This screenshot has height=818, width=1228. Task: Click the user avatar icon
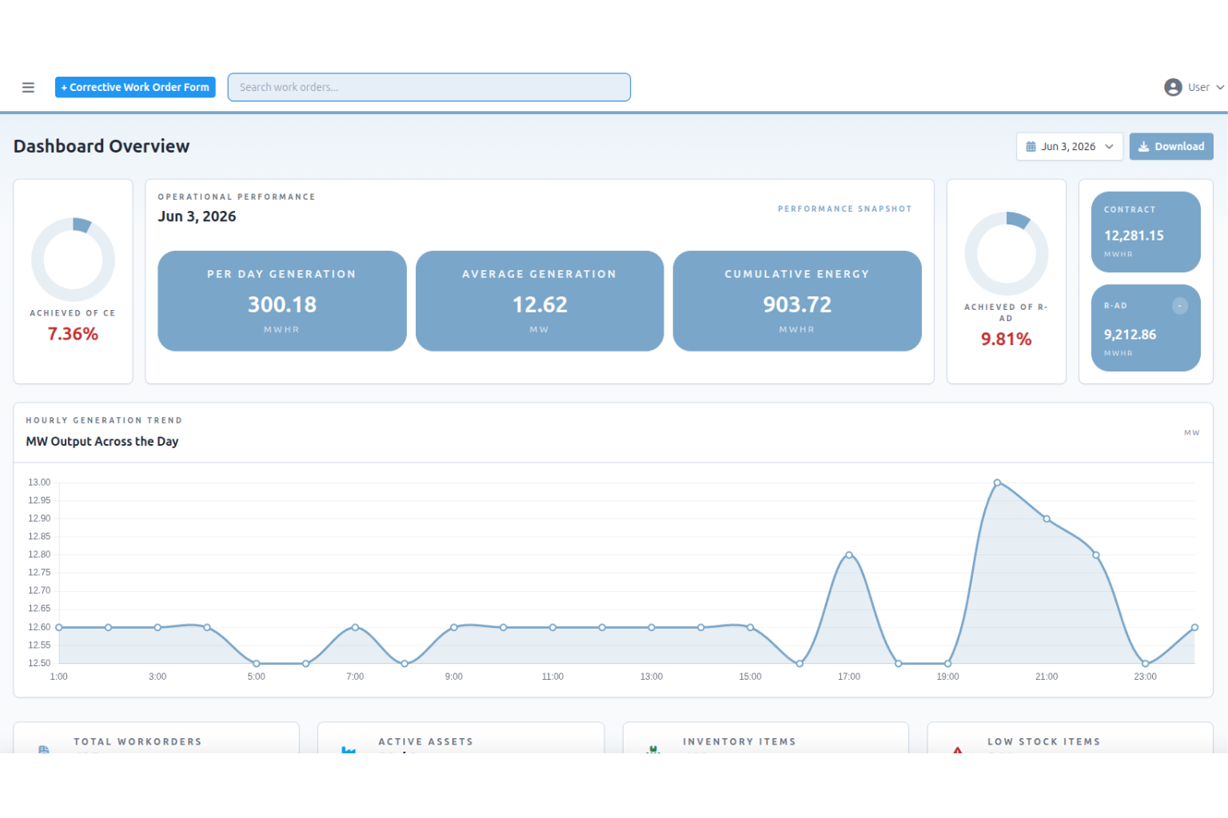tap(1173, 87)
